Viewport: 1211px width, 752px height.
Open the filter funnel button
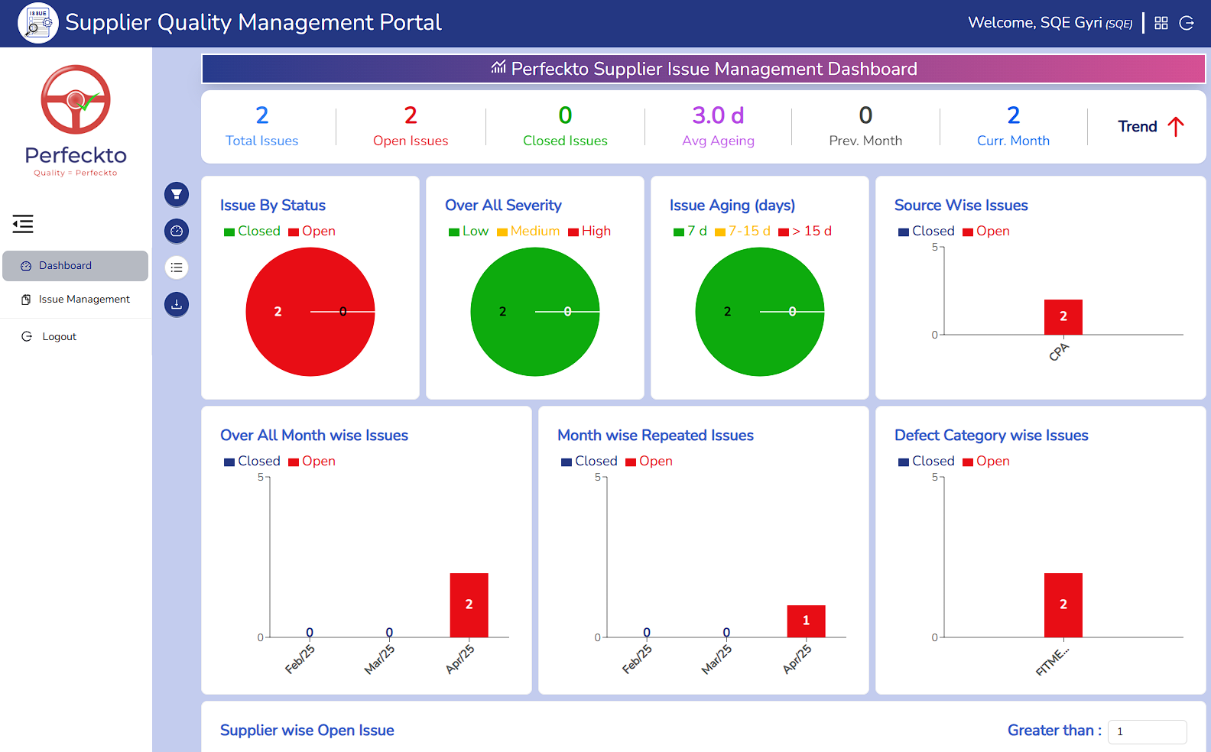(x=177, y=194)
